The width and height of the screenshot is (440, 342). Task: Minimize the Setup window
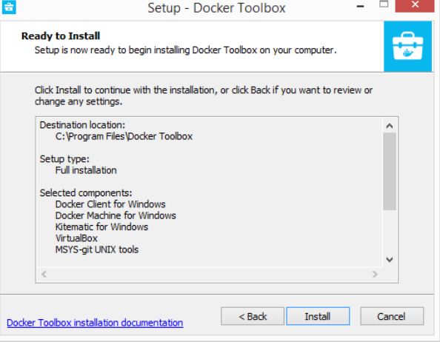pyautogui.click(x=360, y=6)
